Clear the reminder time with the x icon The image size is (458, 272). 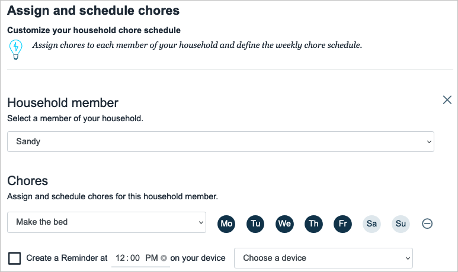[164, 258]
